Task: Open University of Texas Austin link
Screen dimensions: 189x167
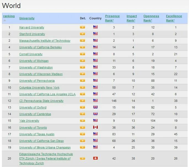Action: tap(37, 134)
